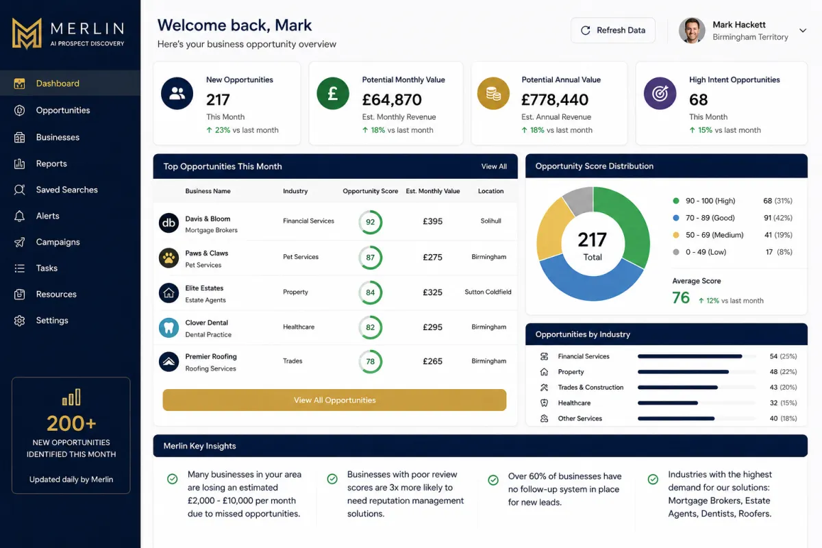The image size is (822, 548).
Task: Click the Solihull location cell
Action: [x=491, y=221]
